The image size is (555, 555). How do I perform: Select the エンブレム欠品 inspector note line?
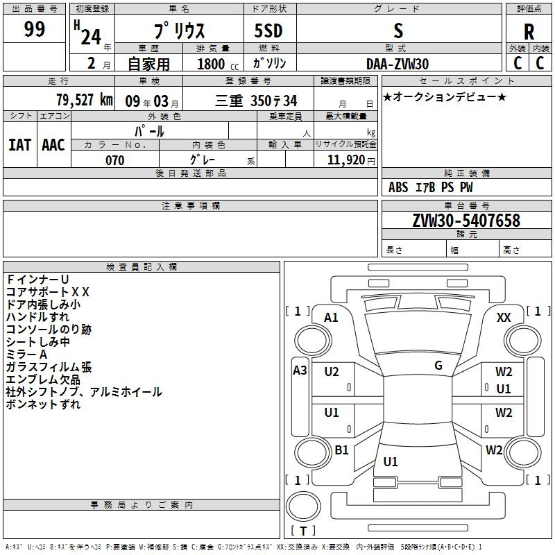point(43,379)
